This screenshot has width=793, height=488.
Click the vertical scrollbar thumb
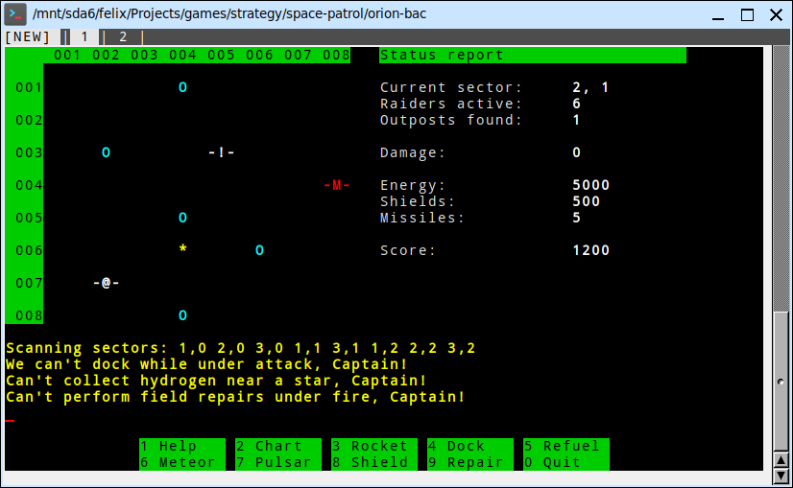pos(781,382)
